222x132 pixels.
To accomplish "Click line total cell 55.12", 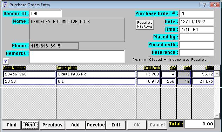I will [x=203, y=74].
